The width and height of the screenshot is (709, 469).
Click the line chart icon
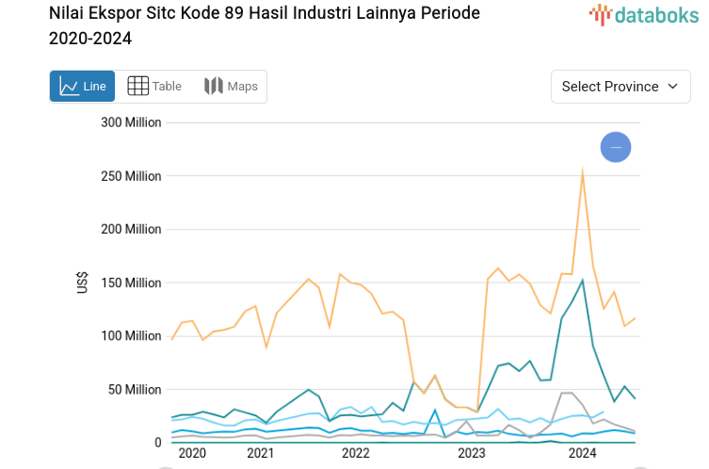point(69,87)
